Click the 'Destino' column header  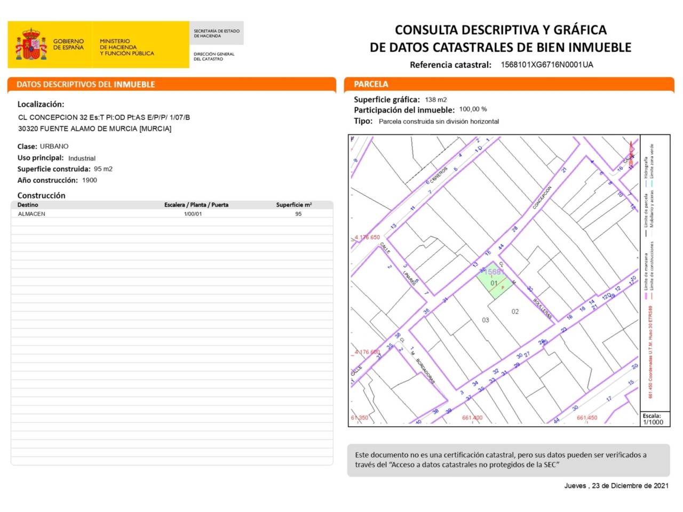(x=28, y=205)
